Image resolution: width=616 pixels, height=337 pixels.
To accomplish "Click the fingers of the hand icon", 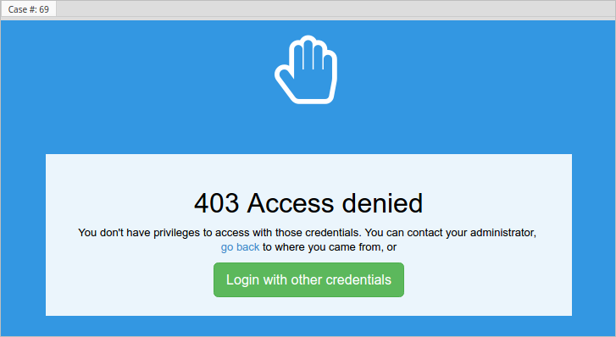I will click(x=314, y=53).
